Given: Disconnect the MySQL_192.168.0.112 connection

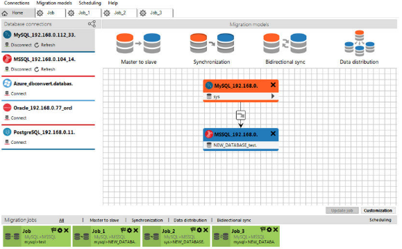Looking at the screenshot, I should tap(18, 45).
